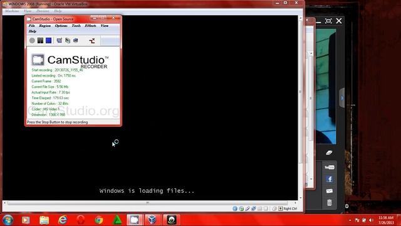The image size is (401, 226).
Task: Click scroll-up arrow of VirtualBox vertical scrollbar
Action: click(x=301, y=18)
